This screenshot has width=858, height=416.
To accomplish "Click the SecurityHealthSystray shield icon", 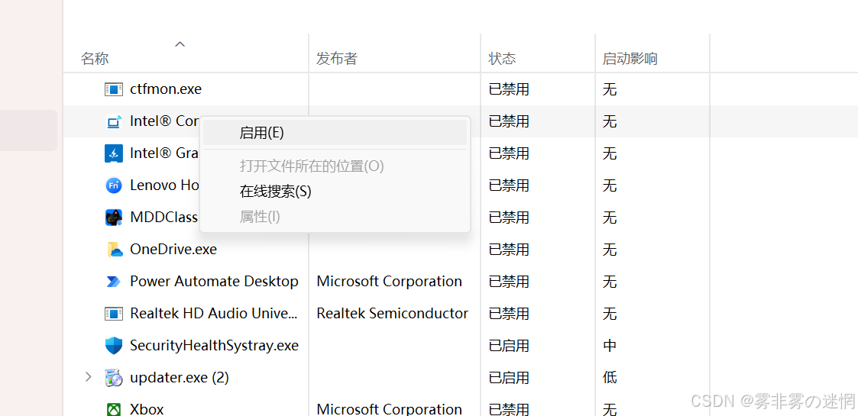I will pos(114,346).
